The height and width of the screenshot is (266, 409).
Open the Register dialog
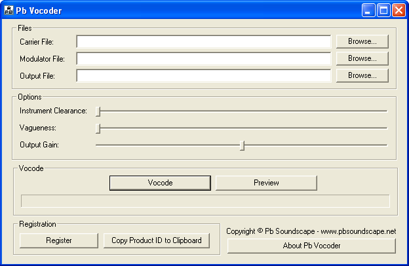pos(59,240)
